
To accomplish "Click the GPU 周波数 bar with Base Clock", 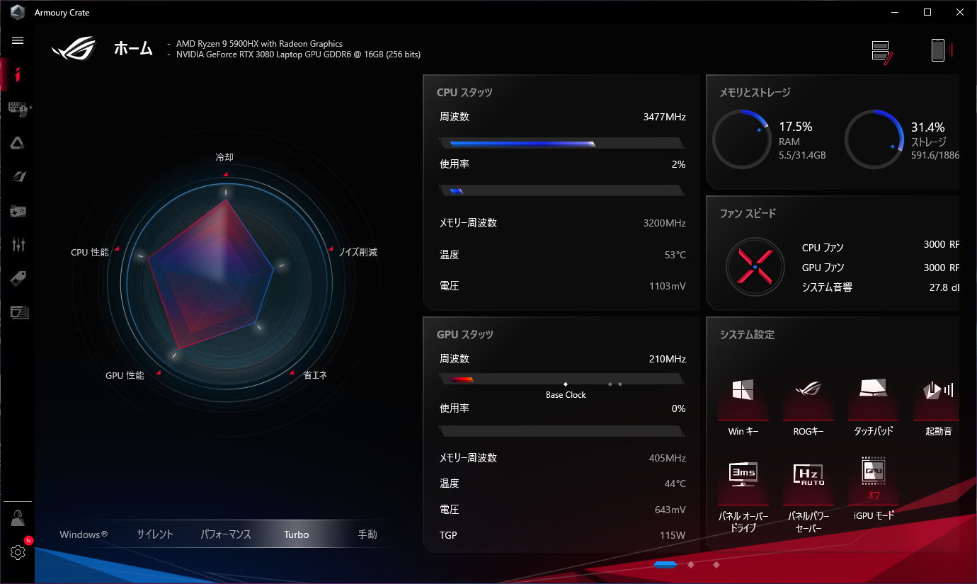I will [x=562, y=379].
